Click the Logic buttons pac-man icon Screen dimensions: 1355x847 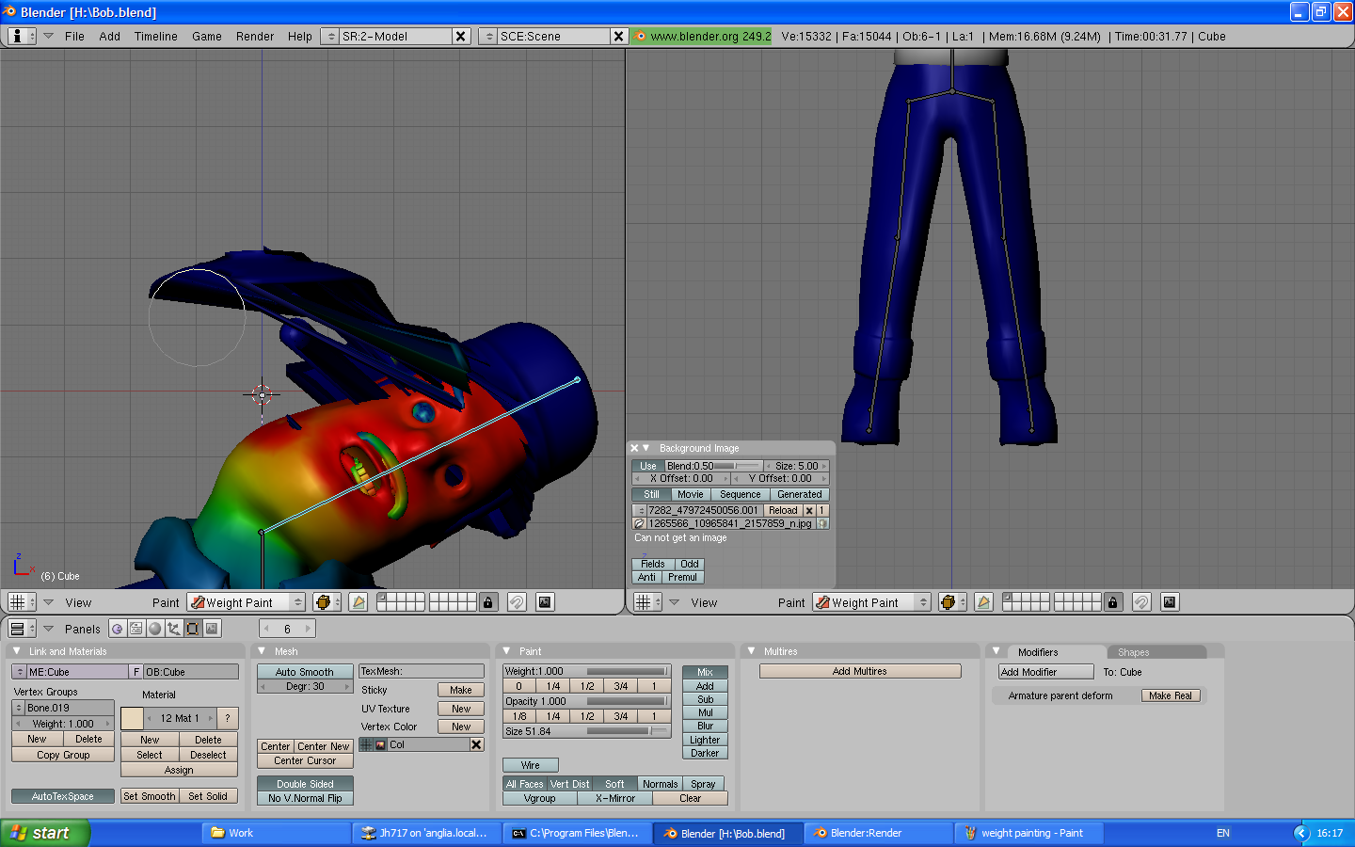click(117, 628)
